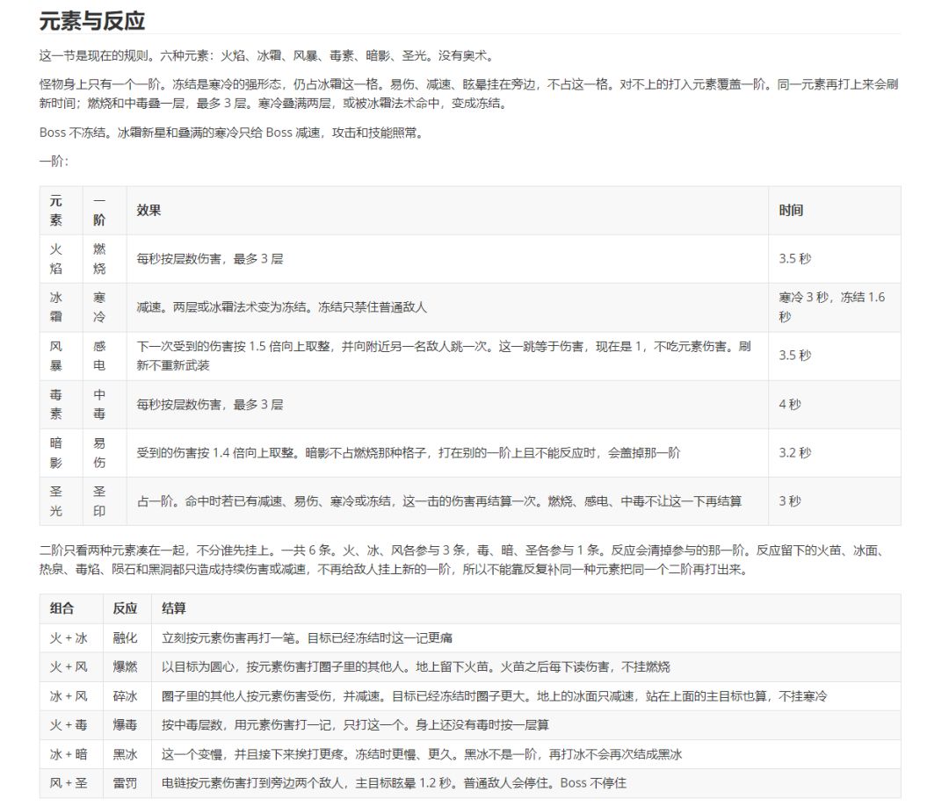
Task: Click the "感电" cell in the 一阶 column
Action: click(x=105, y=356)
